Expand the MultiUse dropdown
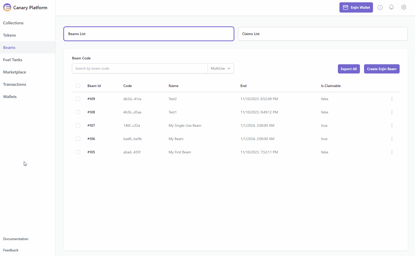The width and height of the screenshot is (415, 256). tap(221, 68)
